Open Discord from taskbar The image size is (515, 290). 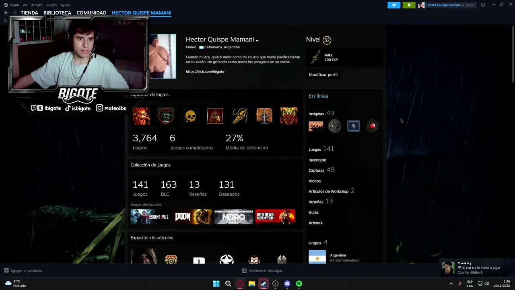point(287,284)
